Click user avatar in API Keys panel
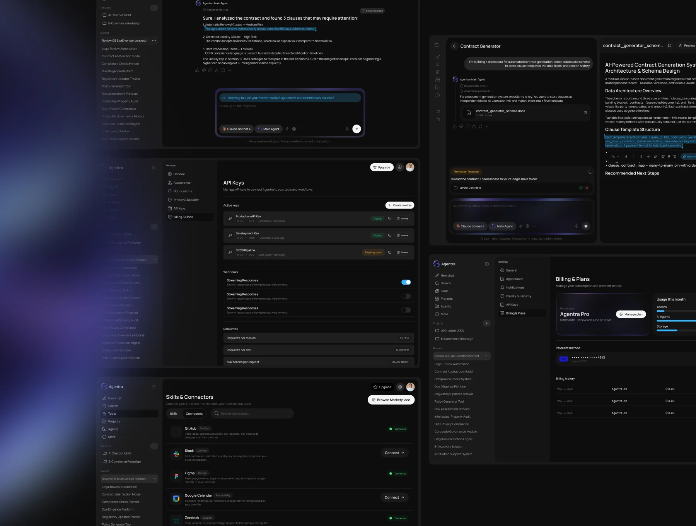This screenshot has height=526, width=696. (x=410, y=167)
